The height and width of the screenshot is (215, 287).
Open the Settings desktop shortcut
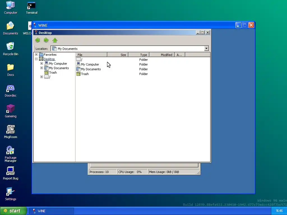pyautogui.click(x=10, y=194)
